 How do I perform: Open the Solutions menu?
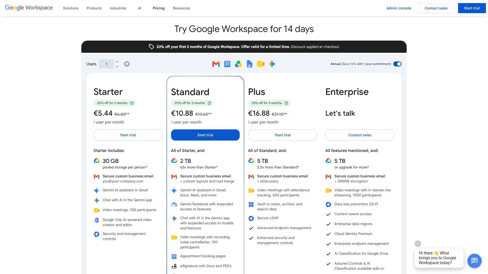click(71, 8)
